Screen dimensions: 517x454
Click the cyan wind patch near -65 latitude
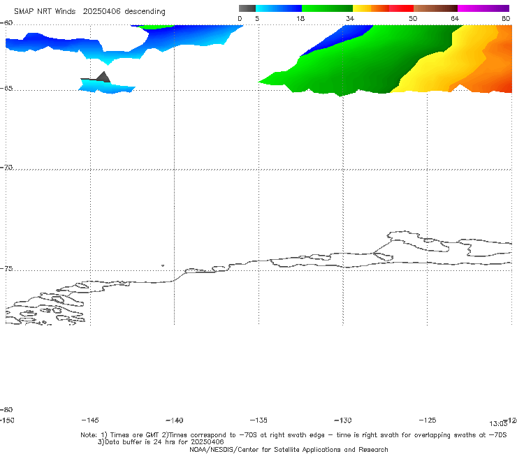pos(105,87)
